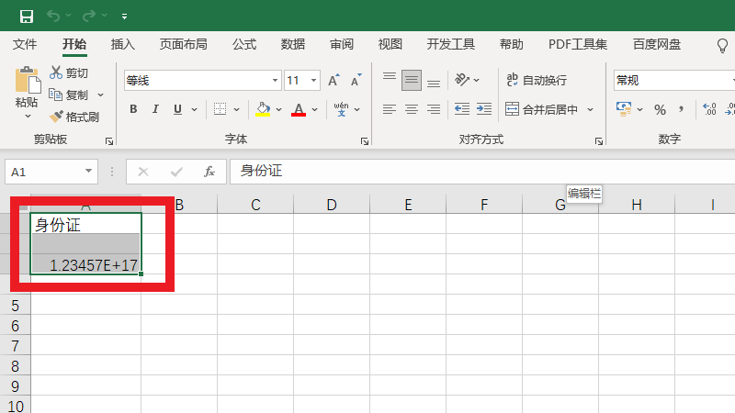Click the percent style button
The width and height of the screenshot is (735, 413).
click(660, 109)
